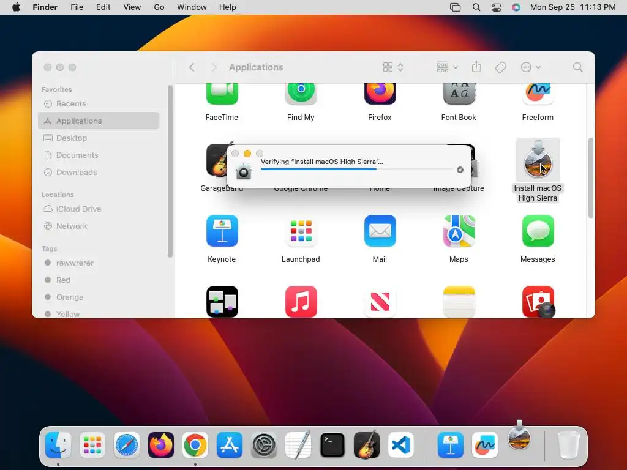Select the Messages app icon
Viewport: 627px width, 470px height.
click(x=538, y=231)
